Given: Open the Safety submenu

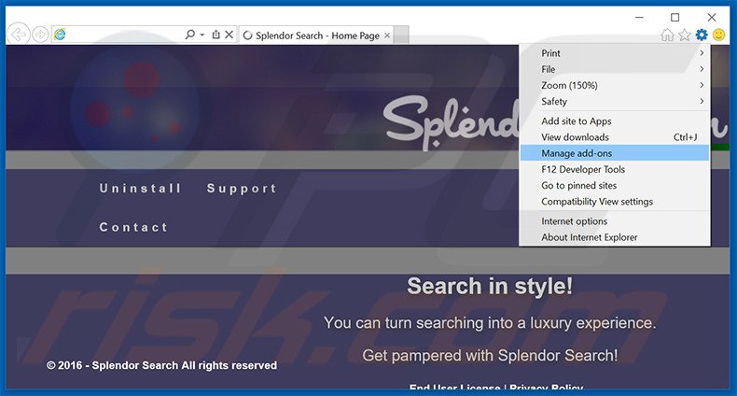Looking at the screenshot, I should [615, 101].
